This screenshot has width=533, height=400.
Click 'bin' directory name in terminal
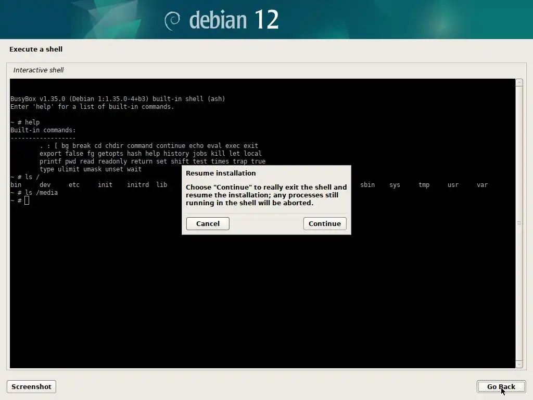[16, 185]
